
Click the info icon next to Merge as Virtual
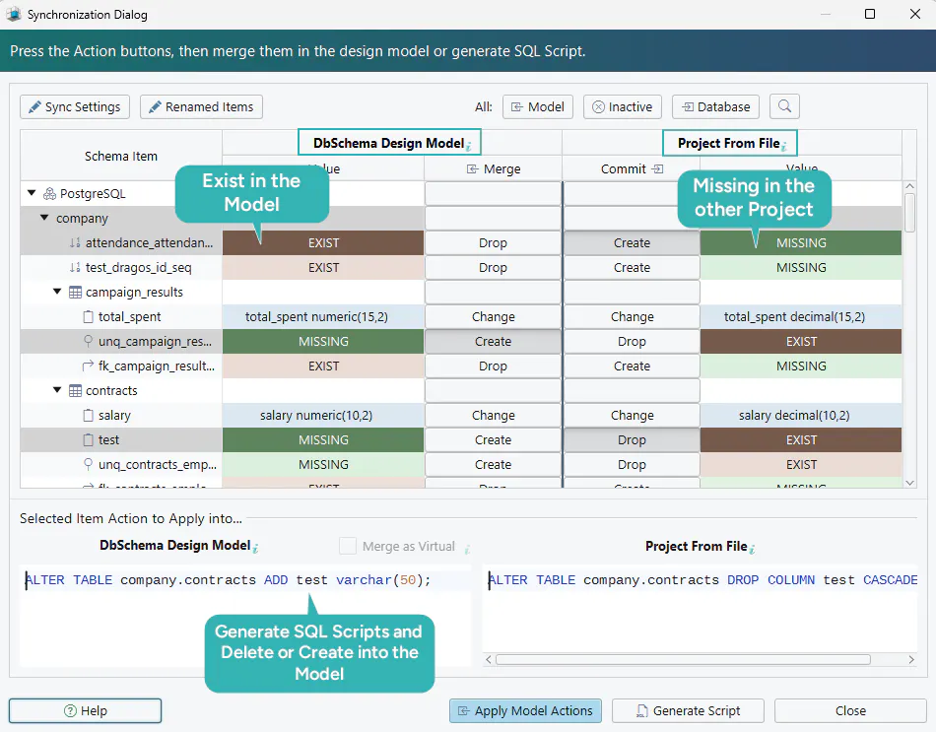[467, 548]
